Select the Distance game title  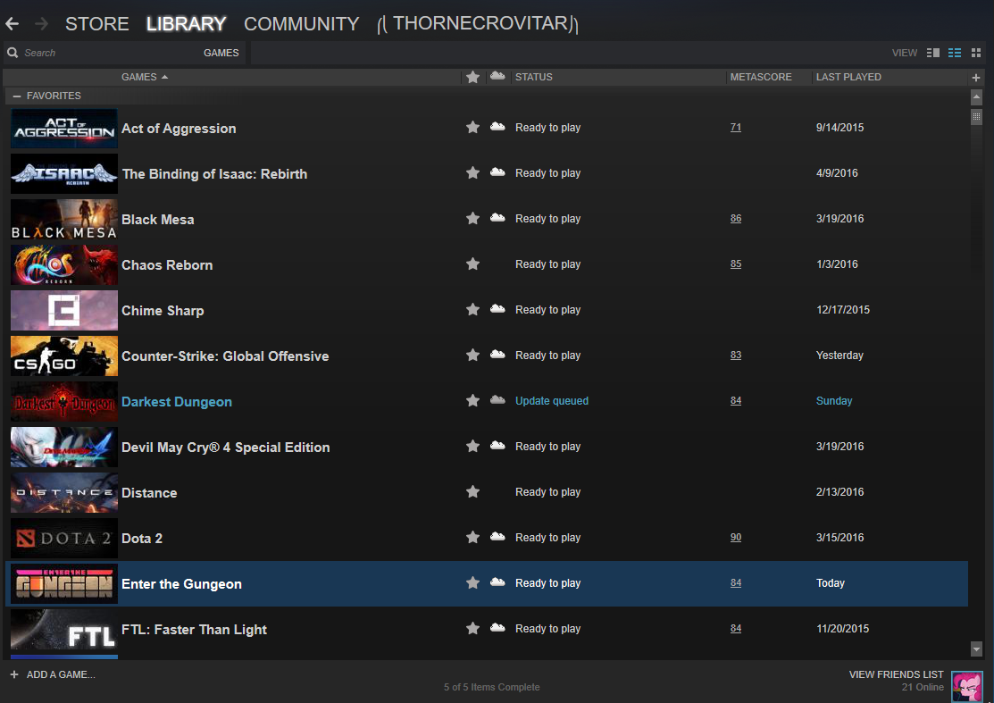pos(149,493)
